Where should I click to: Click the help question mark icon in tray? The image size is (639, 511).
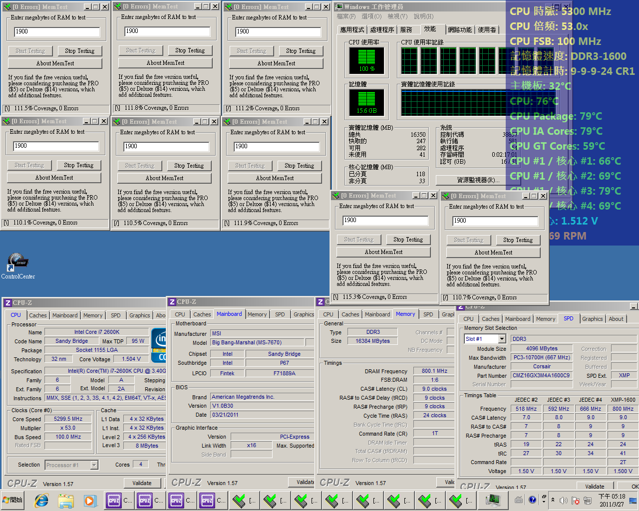(532, 499)
